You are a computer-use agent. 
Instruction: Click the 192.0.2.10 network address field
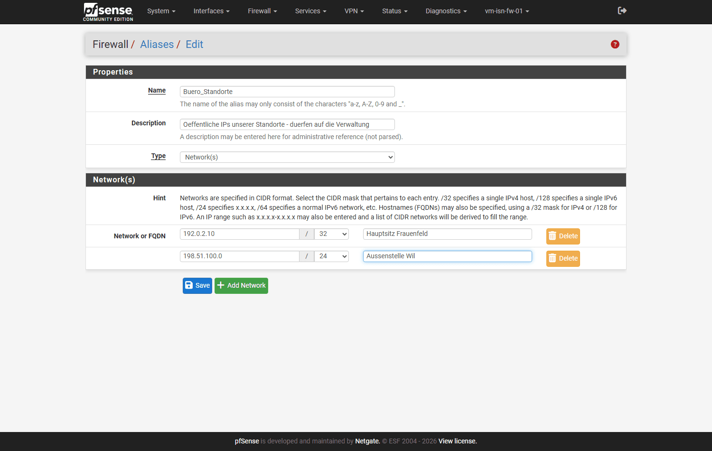click(x=240, y=234)
